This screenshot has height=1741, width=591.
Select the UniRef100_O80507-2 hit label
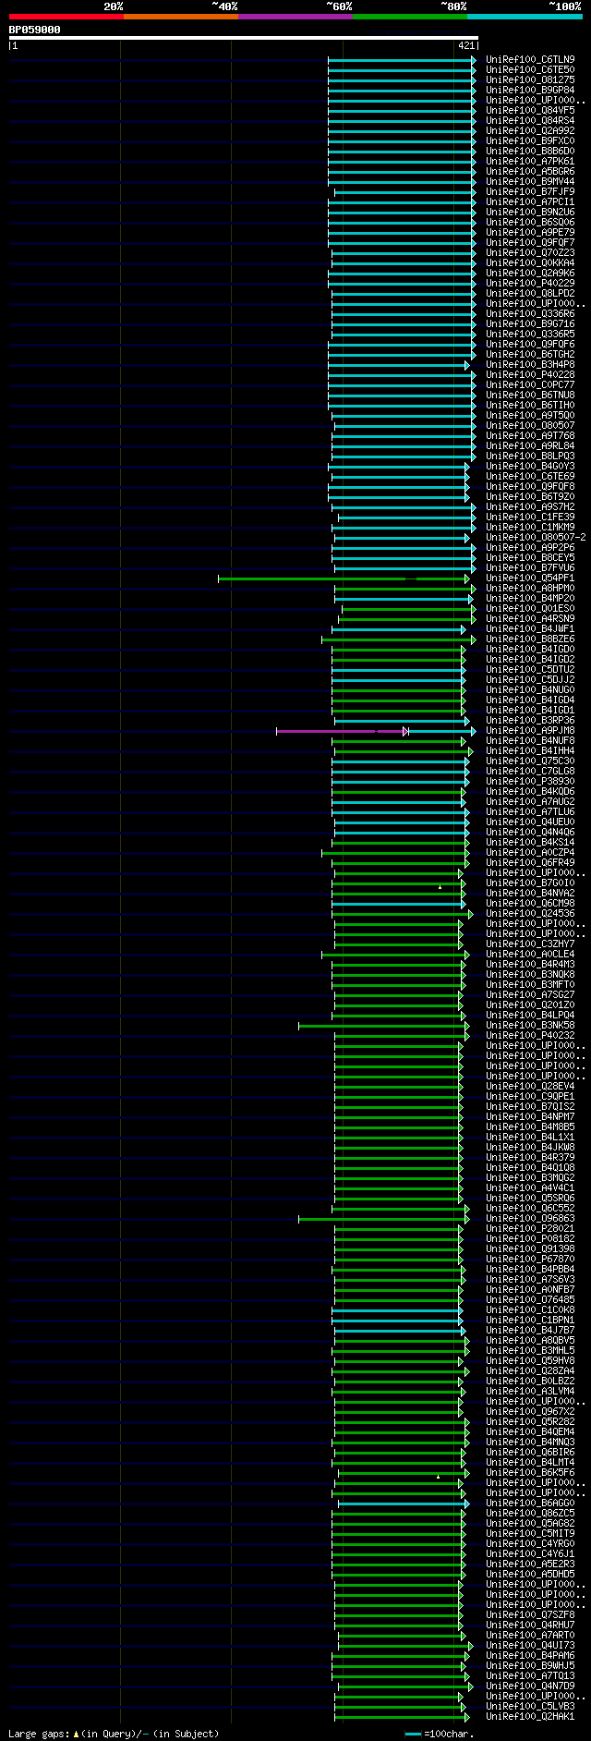[x=536, y=537]
